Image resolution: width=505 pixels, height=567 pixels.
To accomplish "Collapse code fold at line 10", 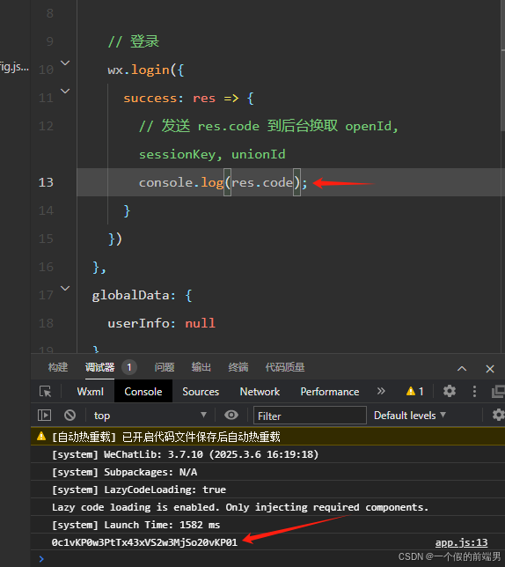I will [x=65, y=63].
